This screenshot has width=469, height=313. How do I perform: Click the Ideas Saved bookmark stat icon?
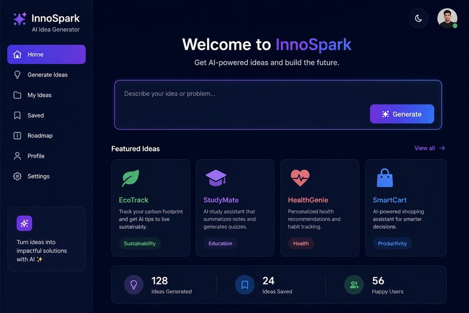point(244,284)
